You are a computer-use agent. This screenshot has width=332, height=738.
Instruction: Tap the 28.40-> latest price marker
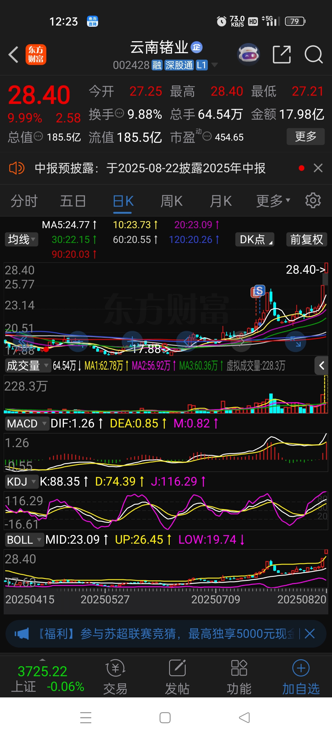(x=306, y=270)
